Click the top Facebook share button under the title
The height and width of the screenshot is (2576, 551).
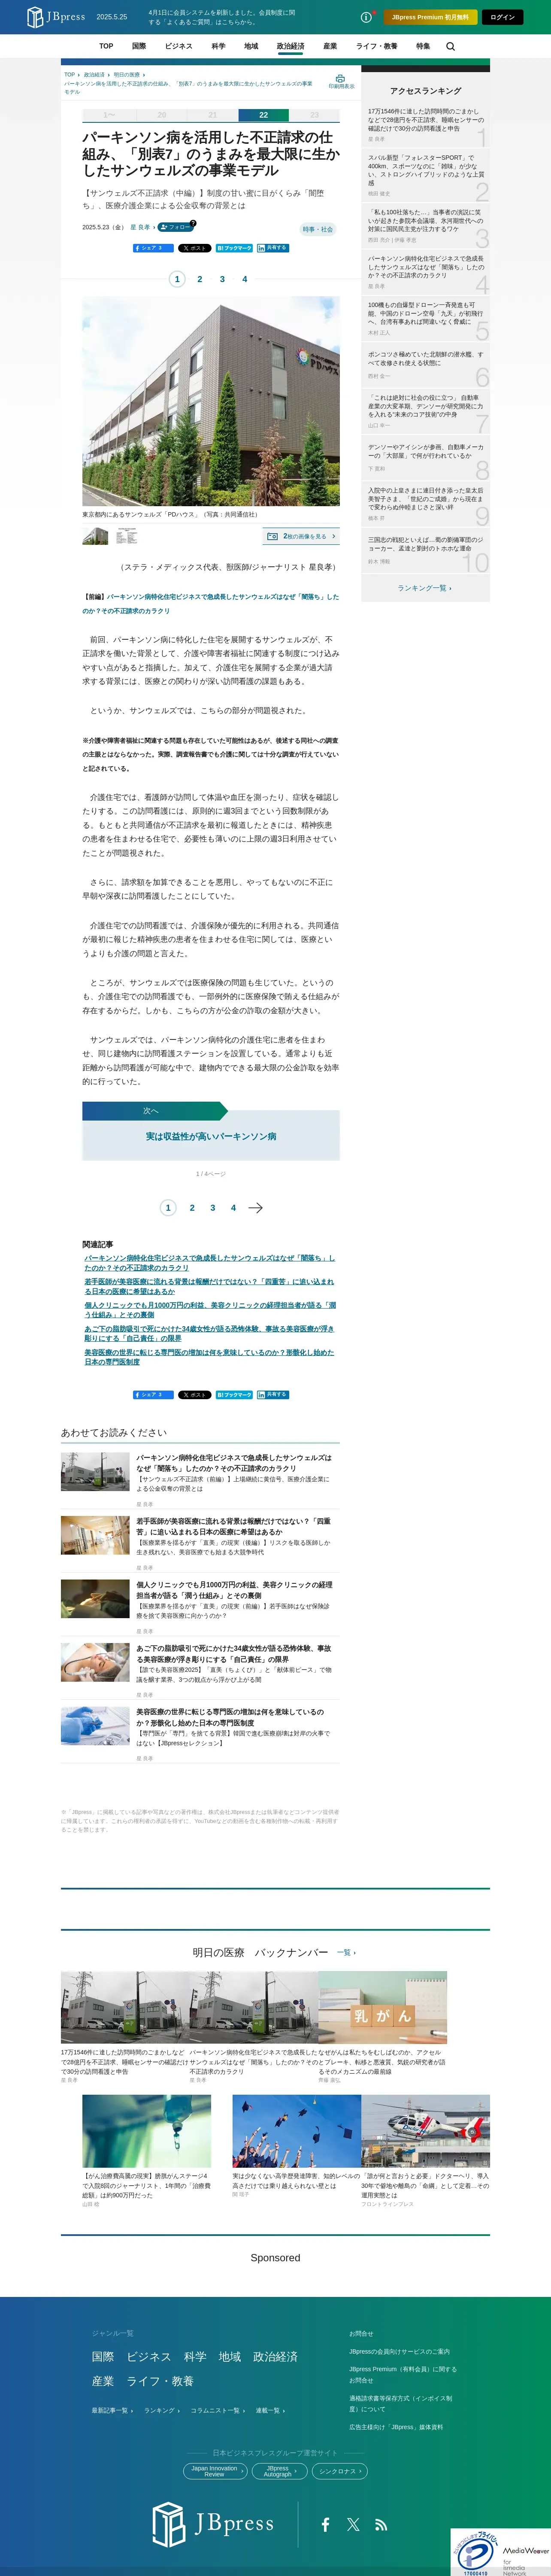coord(153,248)
